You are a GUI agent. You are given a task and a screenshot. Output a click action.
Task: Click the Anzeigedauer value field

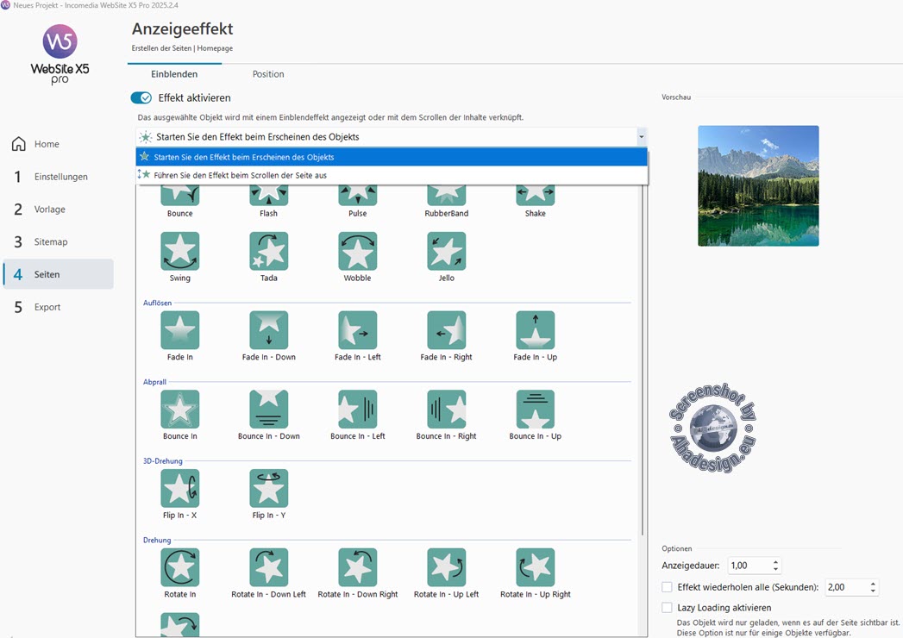coord(749,566)
